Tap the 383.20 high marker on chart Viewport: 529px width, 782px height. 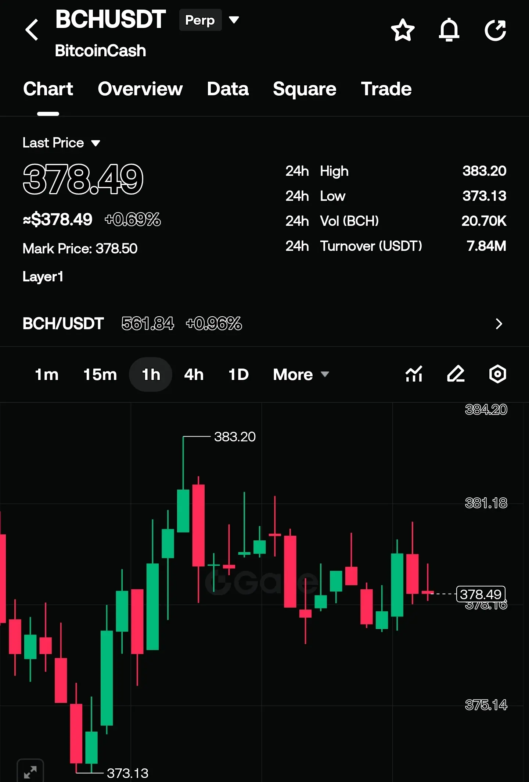click(235, 437)
